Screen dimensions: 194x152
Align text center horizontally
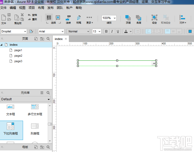[x=154, y=31]
